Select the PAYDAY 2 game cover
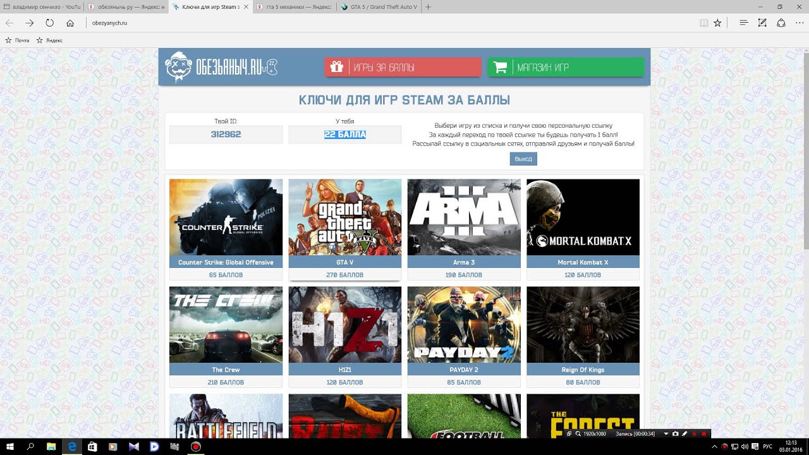The height and width of the screenshot is (455, 809). click(464, 325)
